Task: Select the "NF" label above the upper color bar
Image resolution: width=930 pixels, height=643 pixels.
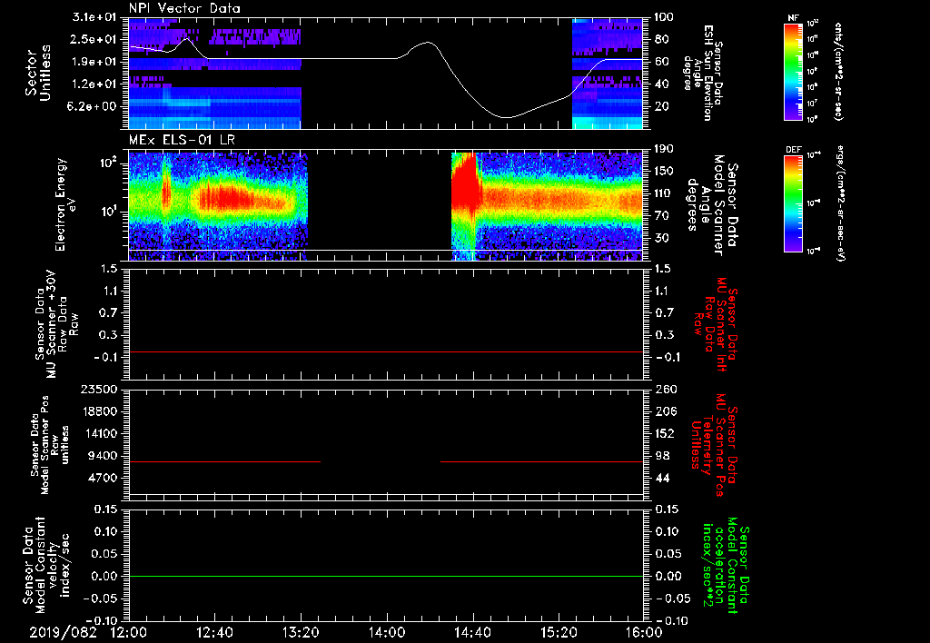Action: tap(793, 18)
